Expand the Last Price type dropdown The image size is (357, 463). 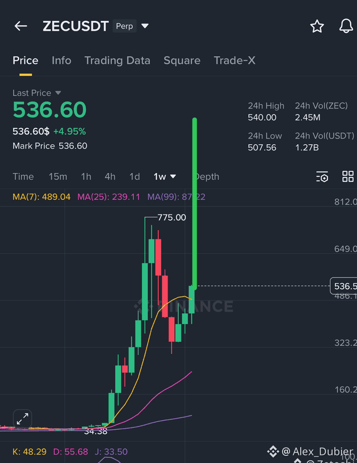(x=58, y=93)
